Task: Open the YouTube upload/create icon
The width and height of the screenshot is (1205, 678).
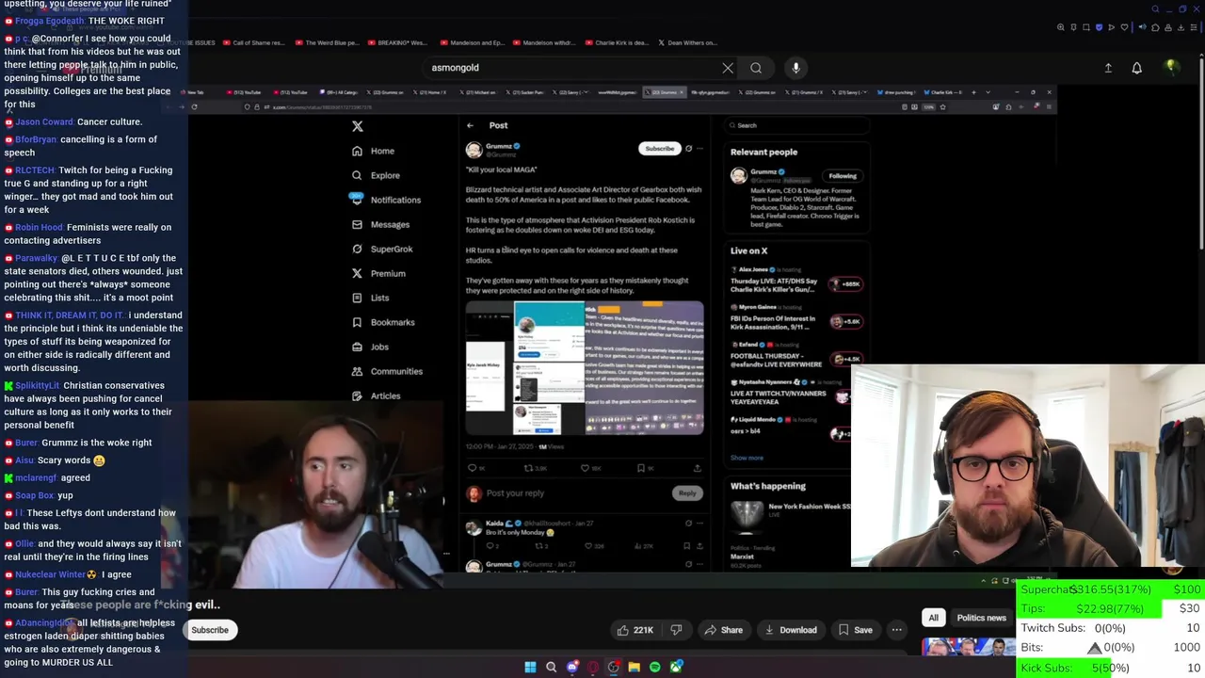Action: (1108, 68)
